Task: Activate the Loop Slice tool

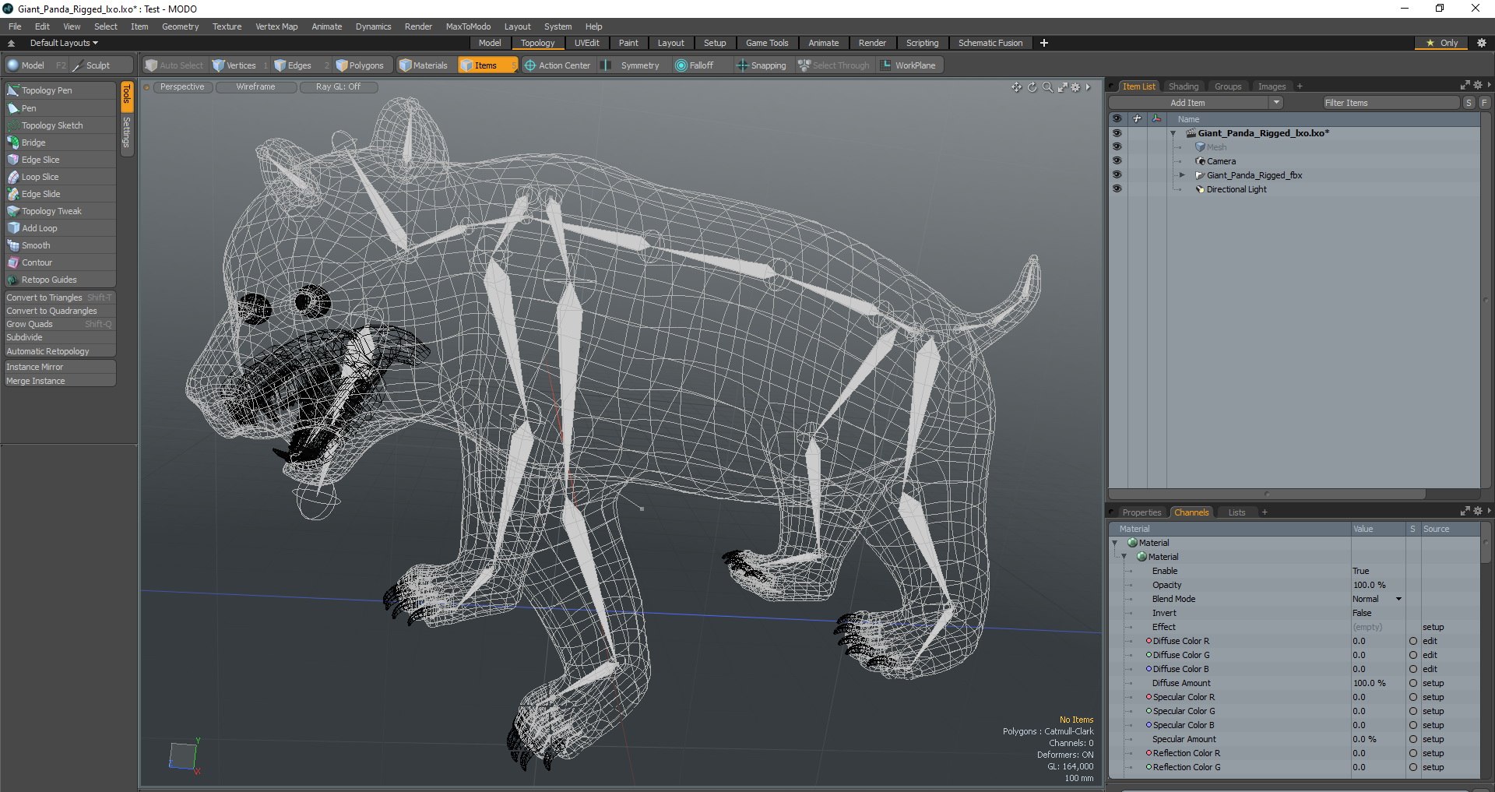Action: pos(60,177)
